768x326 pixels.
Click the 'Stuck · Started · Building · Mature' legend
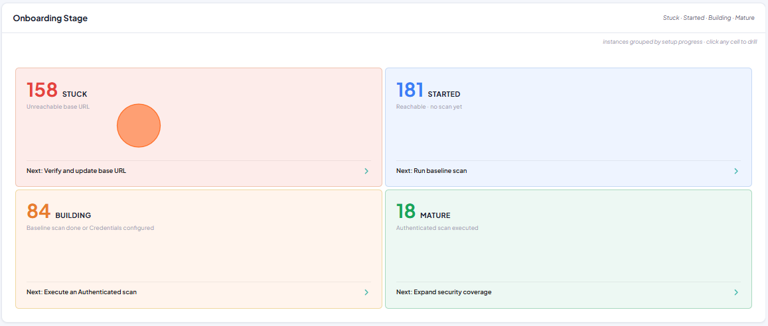(x=709, y=18)
